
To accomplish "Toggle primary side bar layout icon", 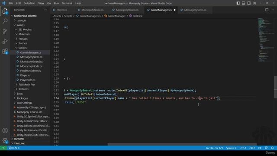I will [x=238, y=3].
